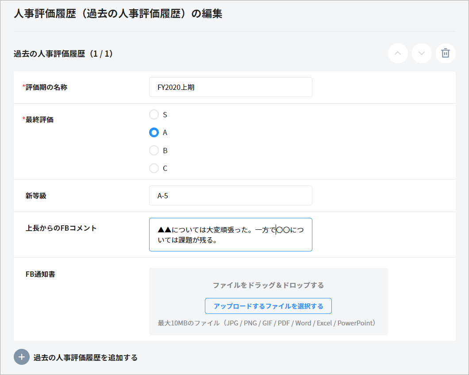Select the A rating radio button

154,132
